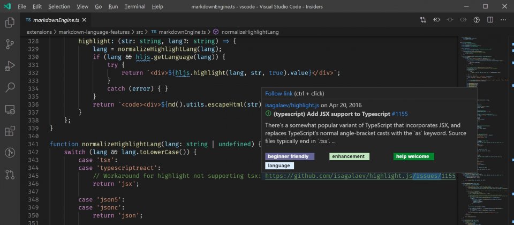This screenshot has height=225, width=514.
Task: Click the language label
Action: tap(279, 166)
